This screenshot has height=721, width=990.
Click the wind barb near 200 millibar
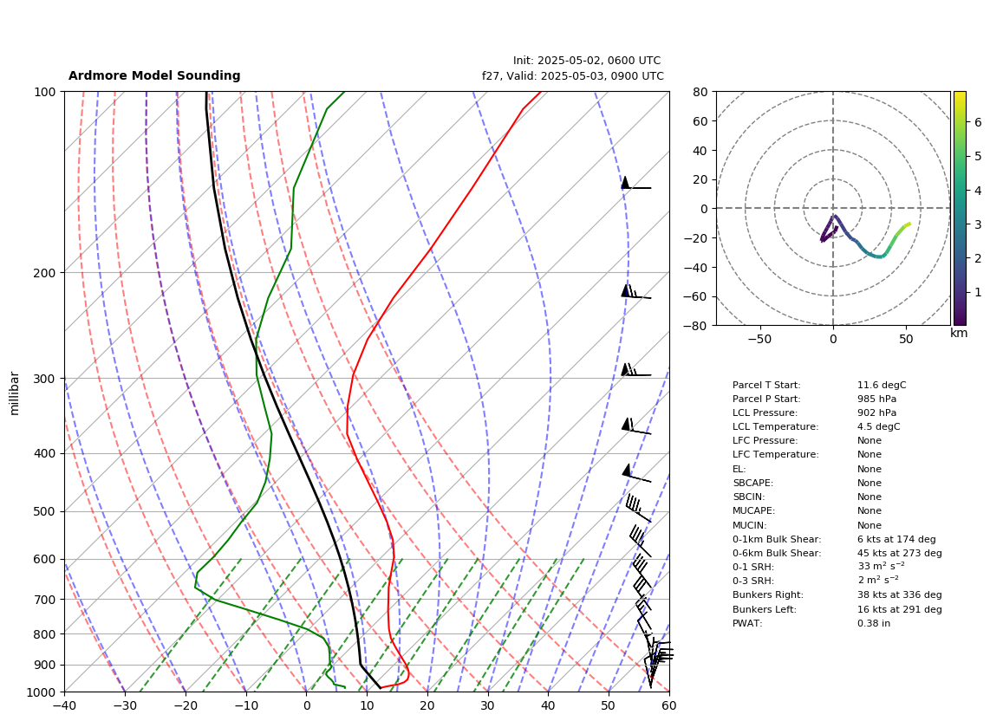(x=635, y=292)
